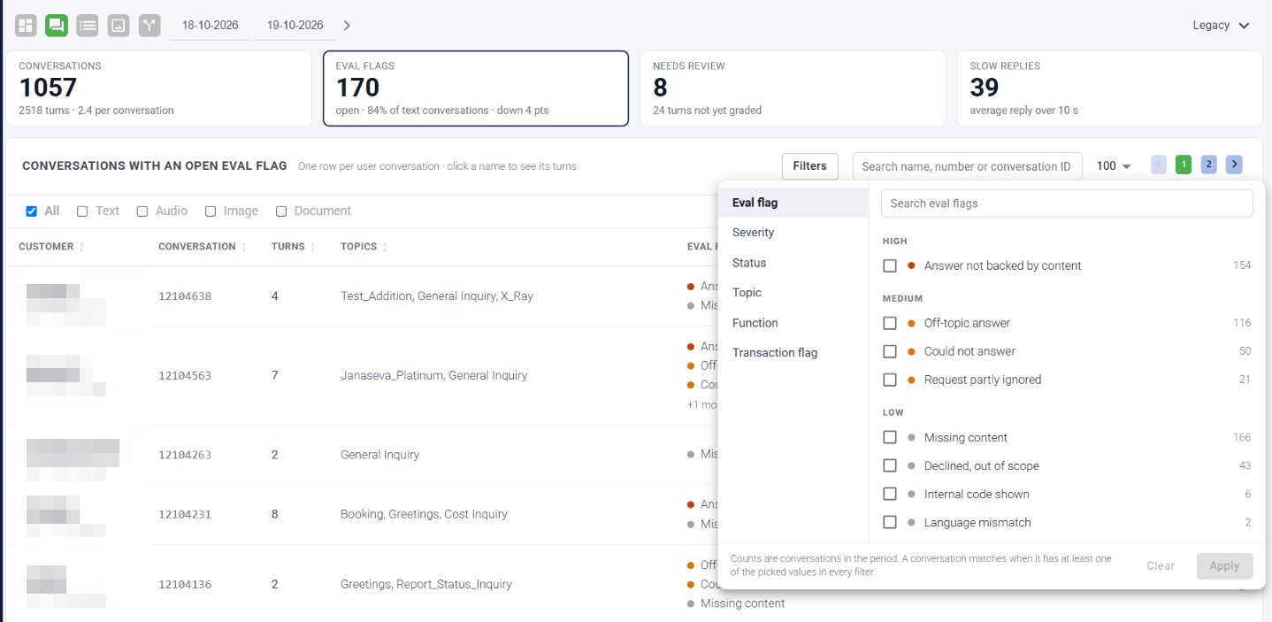1272x622 pixels.
Task: Tick the Document media filter checkbox
Action: point(281,211)
